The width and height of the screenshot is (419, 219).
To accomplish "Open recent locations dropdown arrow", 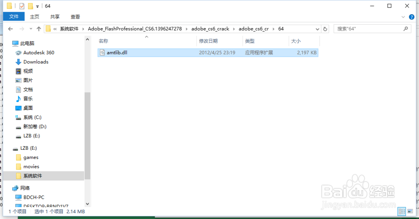I will pyautogui.click(x=31, y=29).
